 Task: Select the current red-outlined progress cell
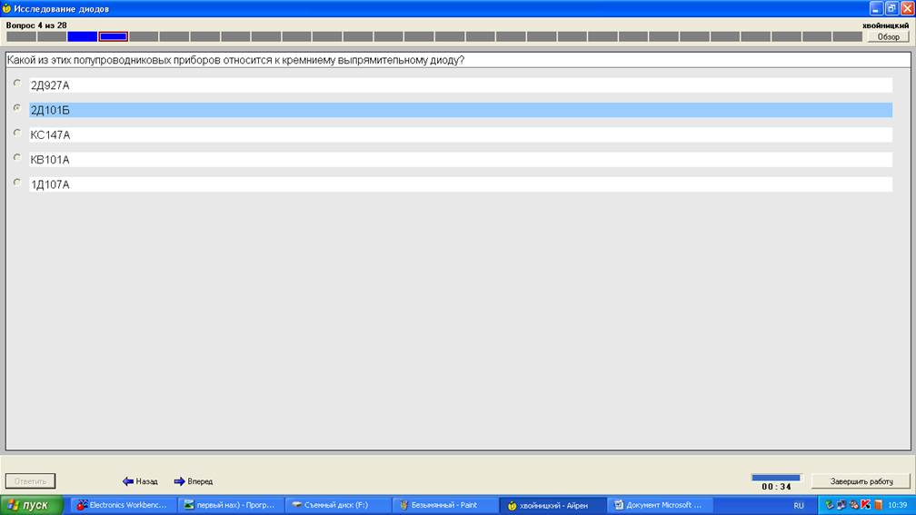114,36
